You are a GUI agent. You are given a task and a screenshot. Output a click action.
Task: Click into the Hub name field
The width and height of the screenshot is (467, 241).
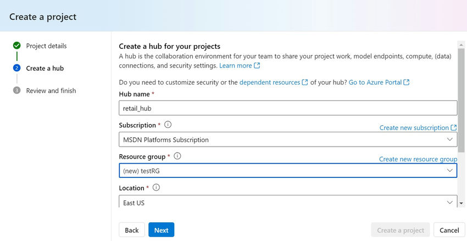[288, 108]
